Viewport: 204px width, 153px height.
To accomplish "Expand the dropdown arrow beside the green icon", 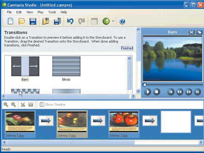I will coord(113,22).
